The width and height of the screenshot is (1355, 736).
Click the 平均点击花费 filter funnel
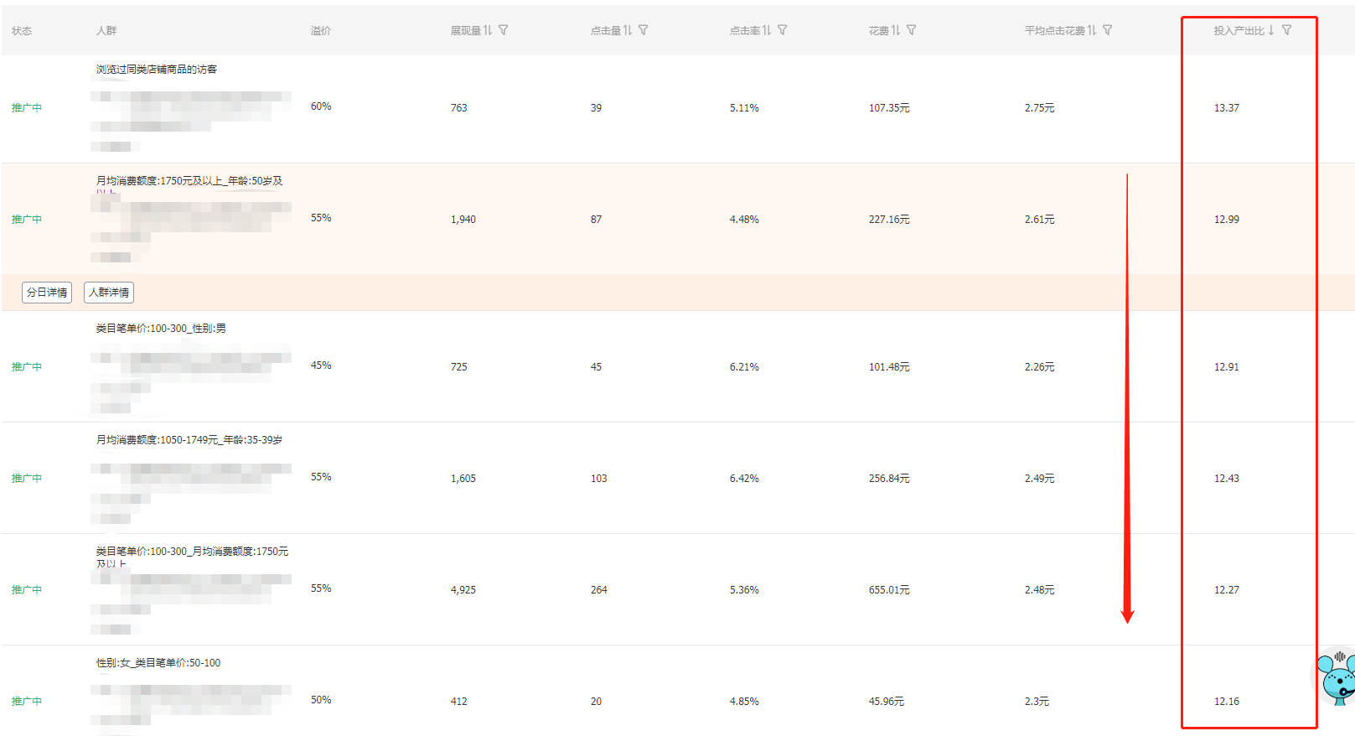click(x=1108, y=30)
